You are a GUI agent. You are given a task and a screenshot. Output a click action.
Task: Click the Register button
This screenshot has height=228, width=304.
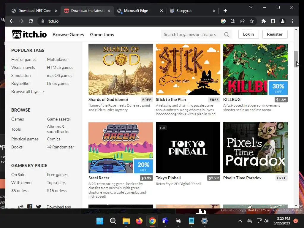point(275,34)
